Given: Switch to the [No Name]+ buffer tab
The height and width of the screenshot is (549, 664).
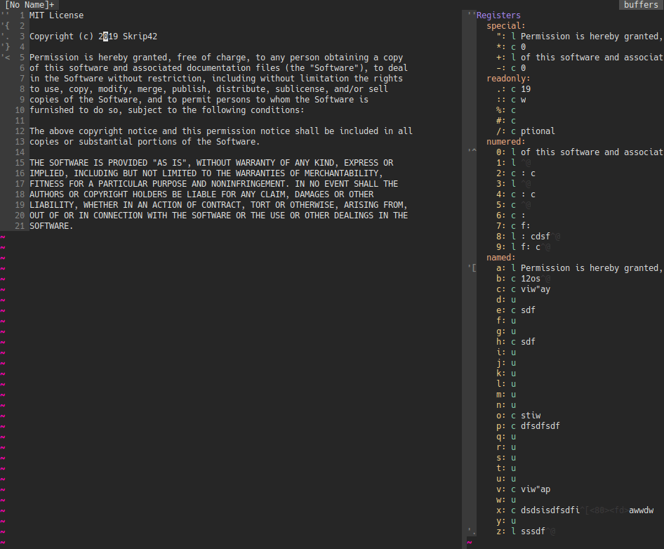Looking at the screenshot, I should (28, 4).
